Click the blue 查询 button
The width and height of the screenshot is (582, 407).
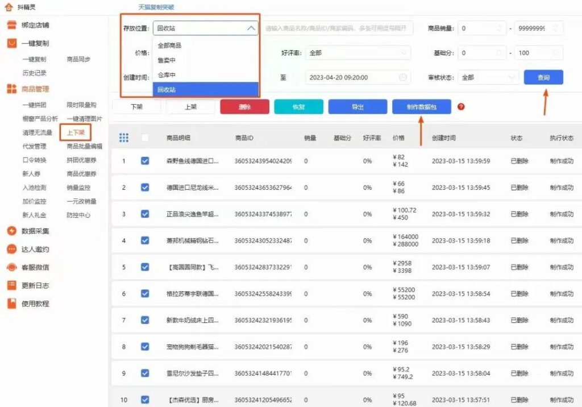[x=543, y=77]
